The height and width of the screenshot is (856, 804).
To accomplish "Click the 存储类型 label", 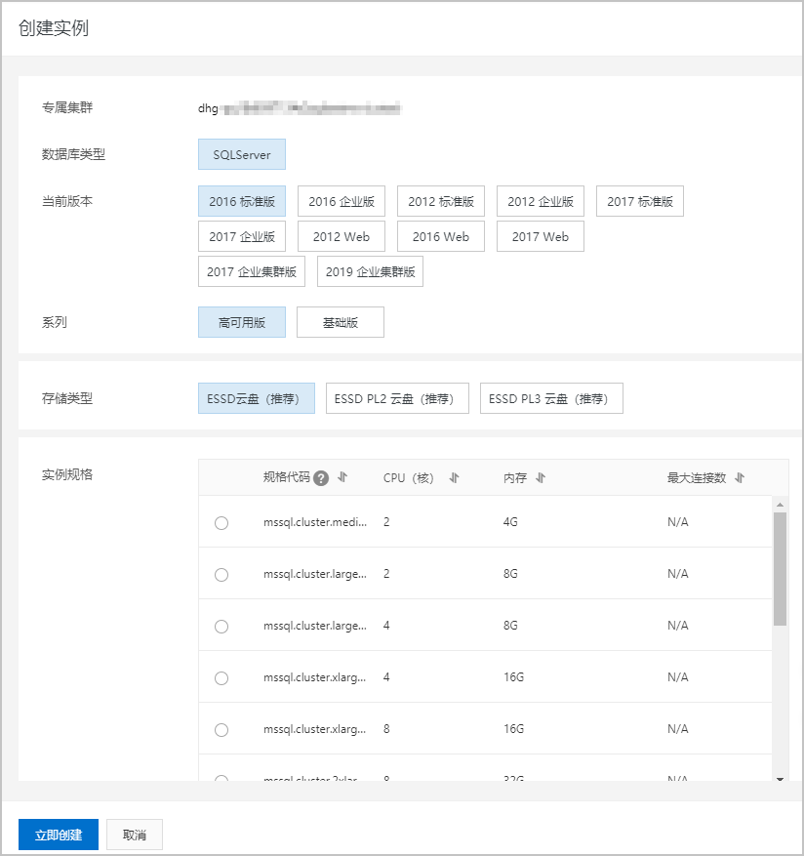I will (67, 398).
